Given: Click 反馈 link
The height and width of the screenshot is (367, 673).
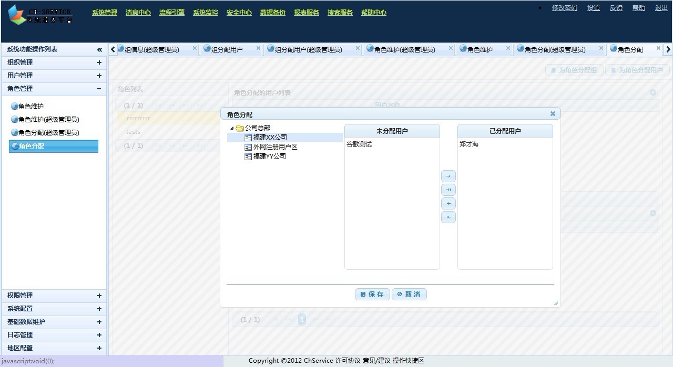Looking at the screenshot, I should click(616, 8).
